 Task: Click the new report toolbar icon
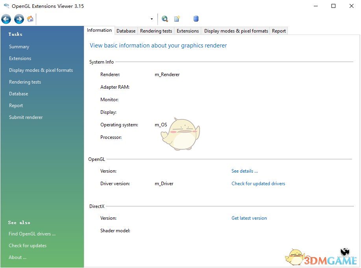pyautogui.click(x=176, y=19)
